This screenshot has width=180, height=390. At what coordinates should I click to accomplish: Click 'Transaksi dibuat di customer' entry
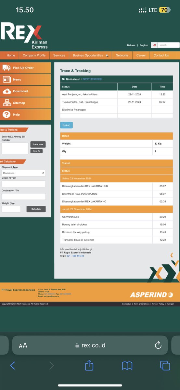(116, 240)
